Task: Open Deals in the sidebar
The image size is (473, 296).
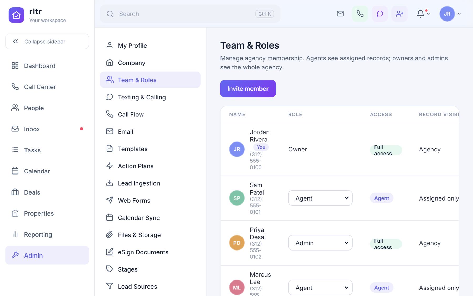Action: pyautogui.click(x=47, y=192)
